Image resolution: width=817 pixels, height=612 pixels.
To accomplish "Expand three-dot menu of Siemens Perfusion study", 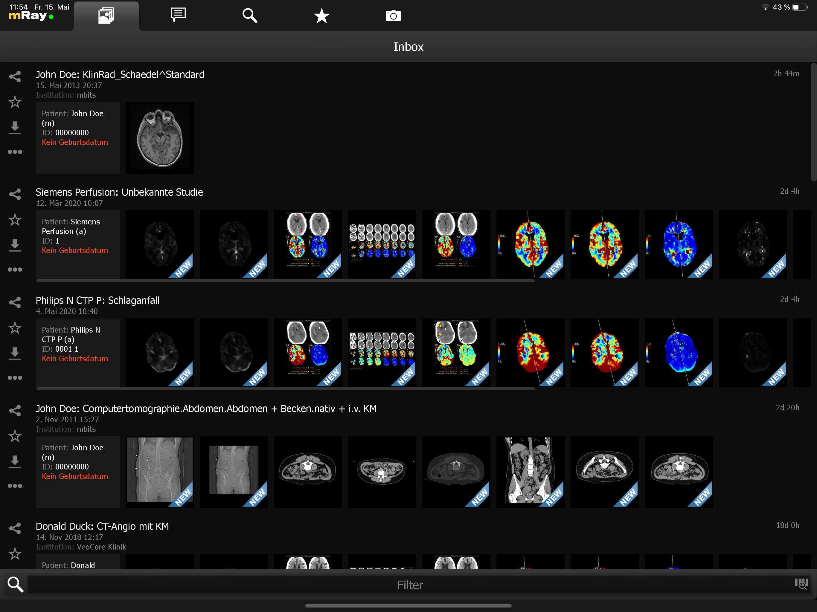I will [x=15, y=270].
